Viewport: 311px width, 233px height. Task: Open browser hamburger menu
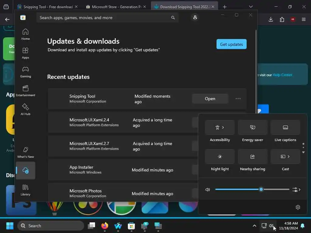coord(303,19)
